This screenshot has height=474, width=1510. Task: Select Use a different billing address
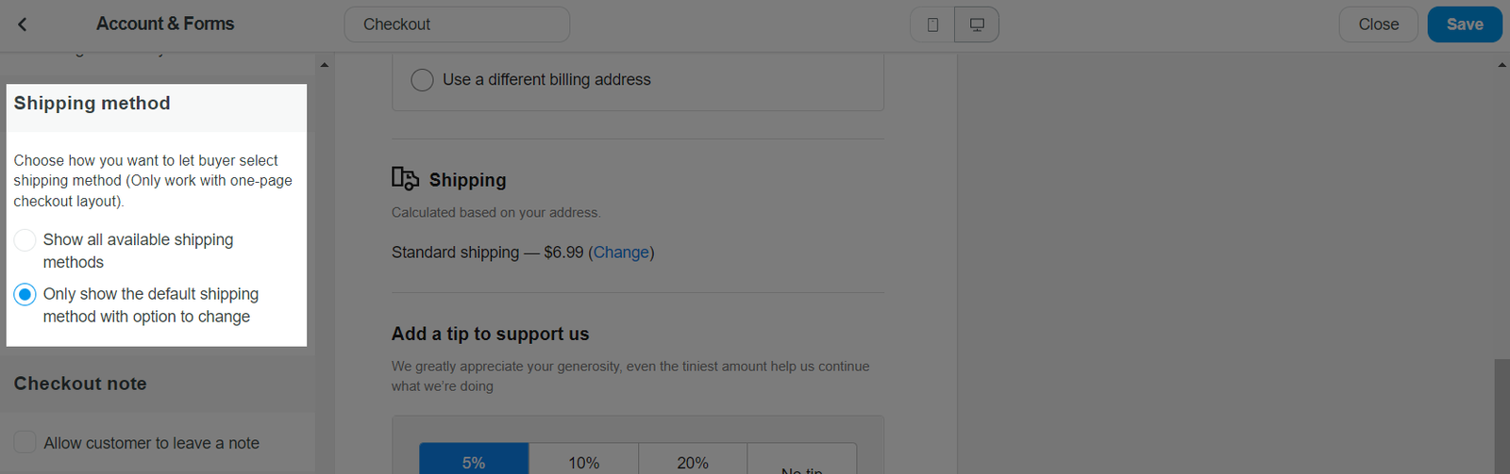pos(422,80)
